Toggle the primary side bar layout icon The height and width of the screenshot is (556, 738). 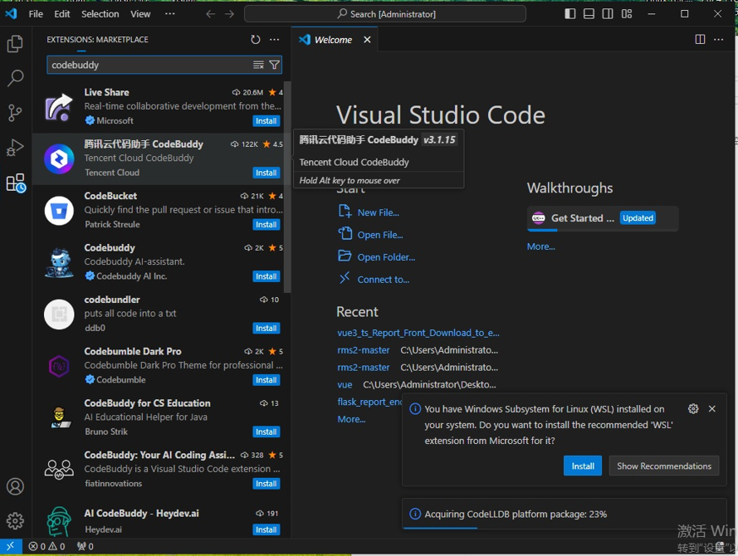click(570, 13)
